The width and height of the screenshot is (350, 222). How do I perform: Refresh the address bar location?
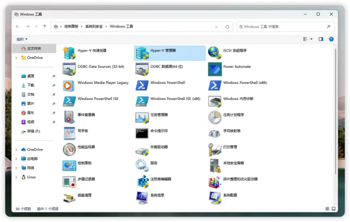coord(227,27)
